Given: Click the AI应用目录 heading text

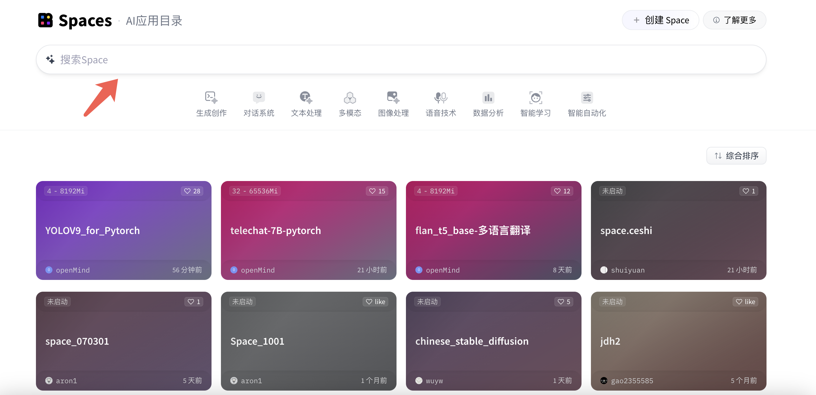Looking at the screenshot, I should [154, 21].
